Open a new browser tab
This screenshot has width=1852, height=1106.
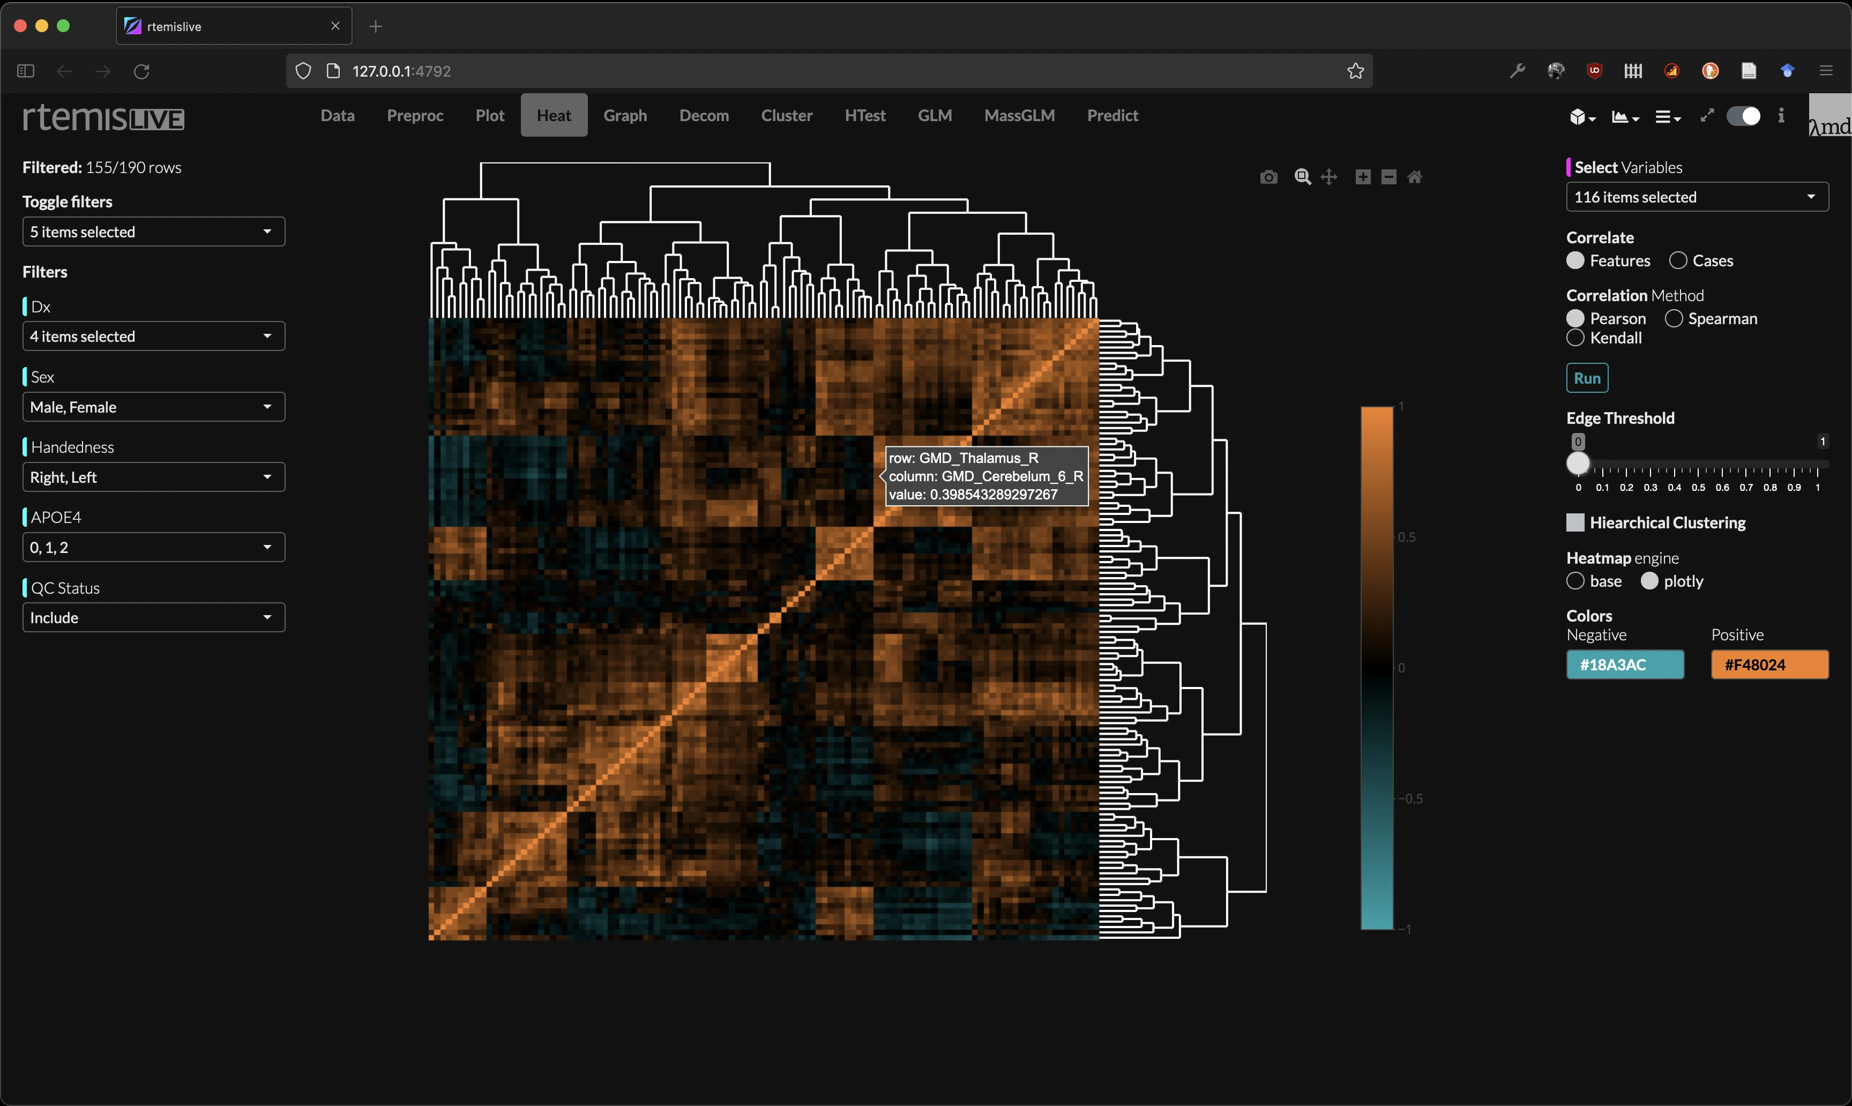[x=376, y=27]
